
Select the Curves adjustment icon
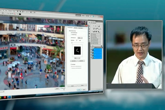97,26
